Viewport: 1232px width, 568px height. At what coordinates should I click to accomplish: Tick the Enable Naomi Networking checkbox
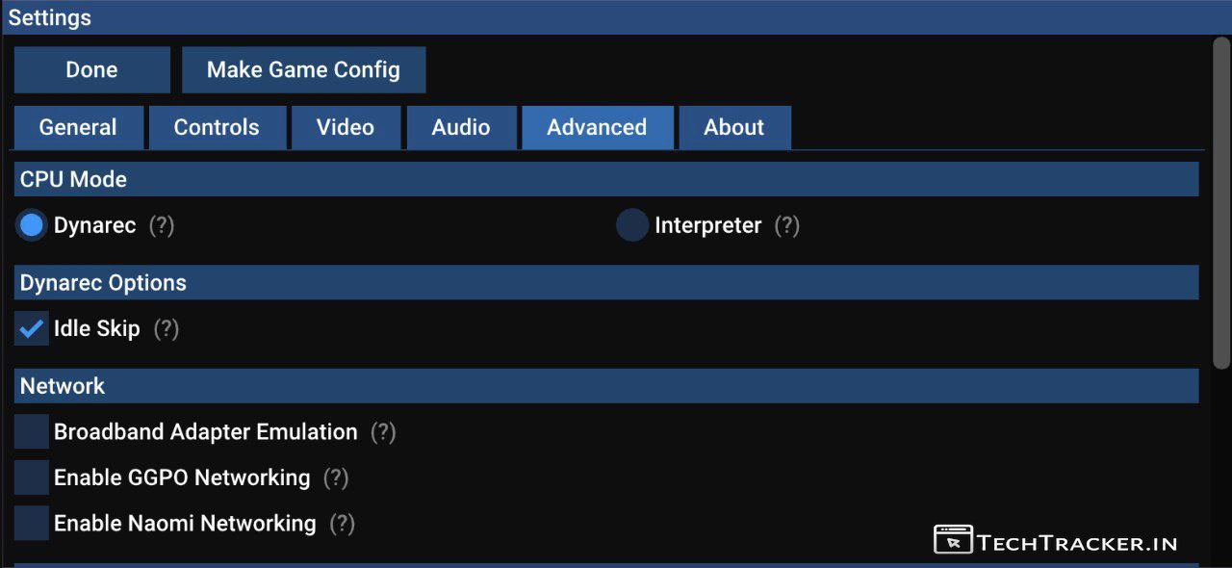coord(32,524)
